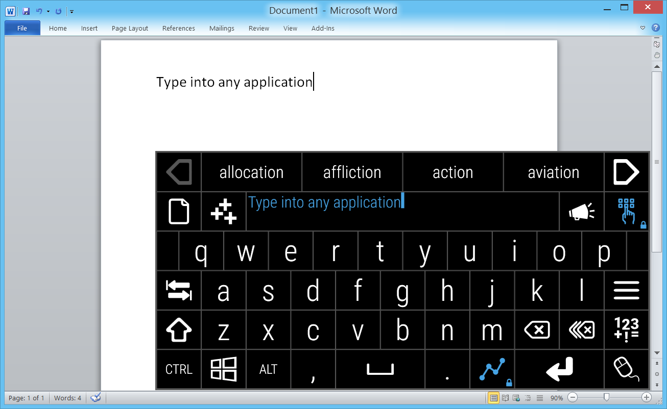Click the Undo arrow icon

[39, 11]
